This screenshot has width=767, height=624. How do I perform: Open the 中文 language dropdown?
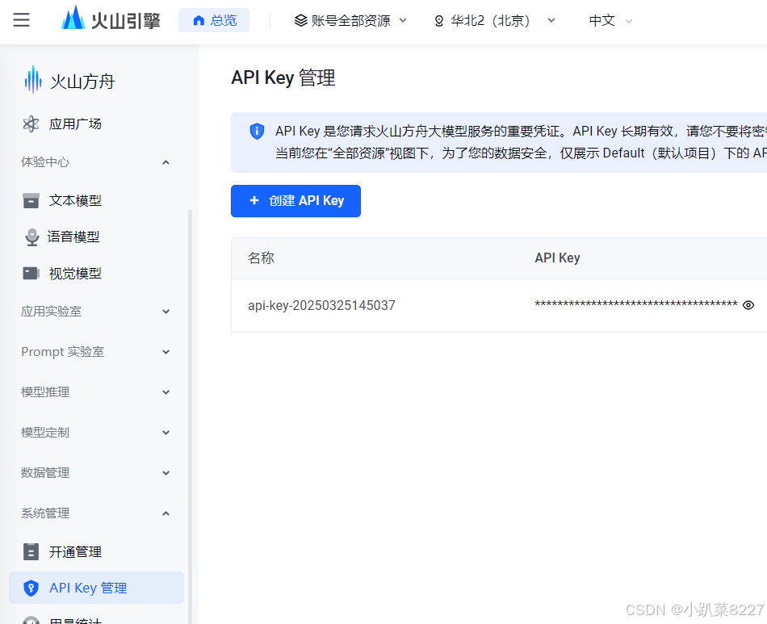(610, 20)
